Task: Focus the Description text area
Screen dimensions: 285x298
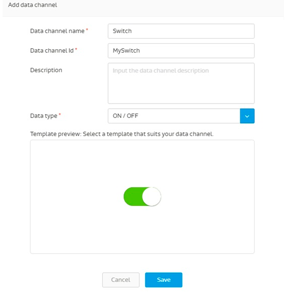Action: (181, 83)
